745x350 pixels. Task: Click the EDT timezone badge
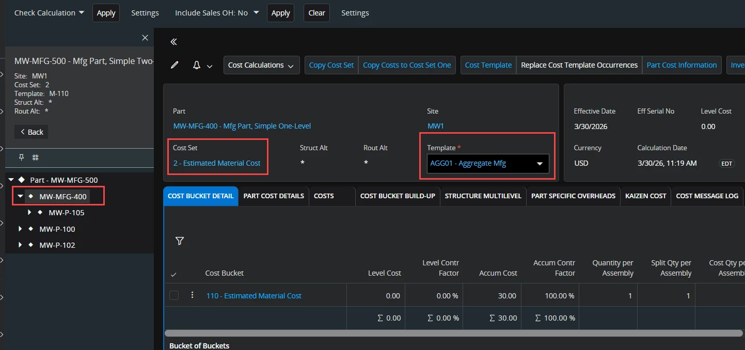726,164
